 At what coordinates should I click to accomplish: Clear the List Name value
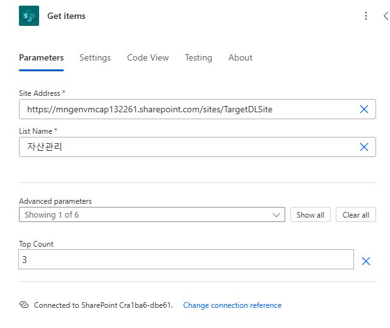363,147
